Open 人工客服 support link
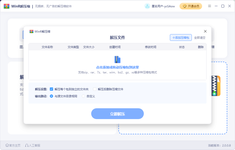This screenshot has width=235, height=150. (33, 145)
